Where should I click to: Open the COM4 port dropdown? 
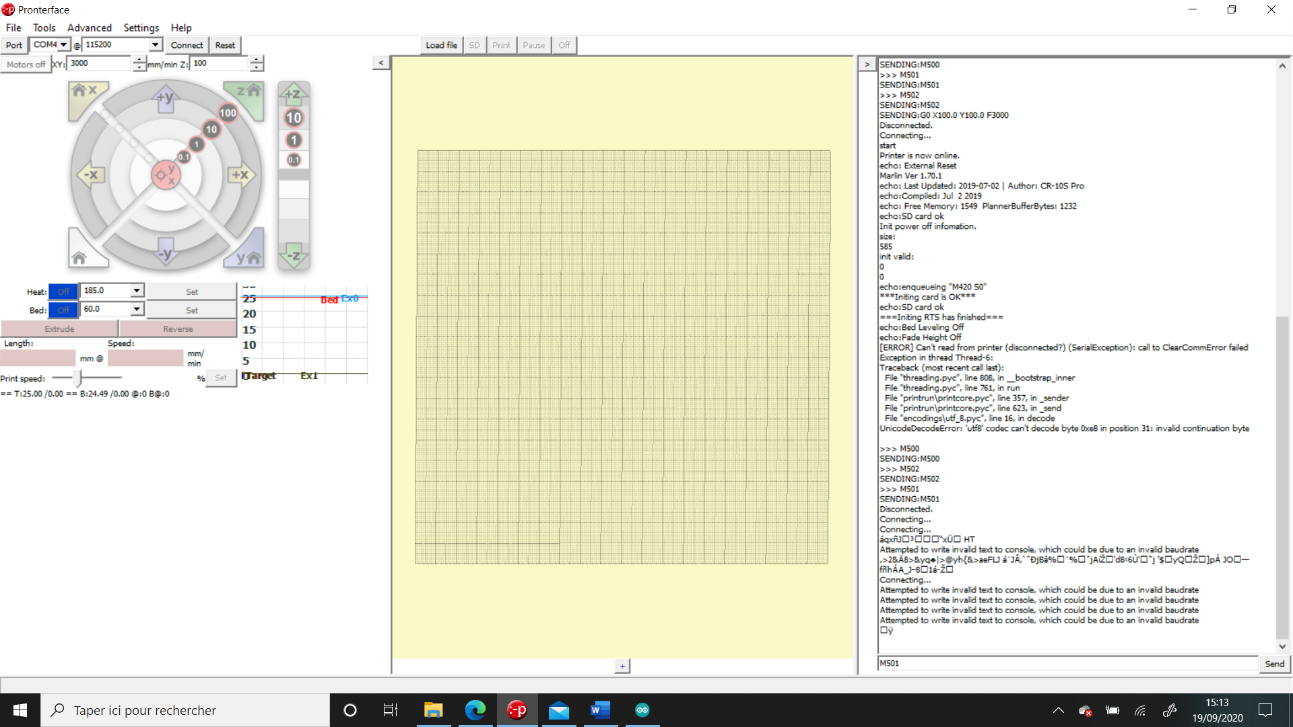[x=51, y=44]
